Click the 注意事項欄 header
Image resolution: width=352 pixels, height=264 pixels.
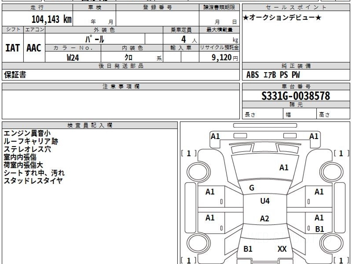pyautogui.click(x=121, y=87)
